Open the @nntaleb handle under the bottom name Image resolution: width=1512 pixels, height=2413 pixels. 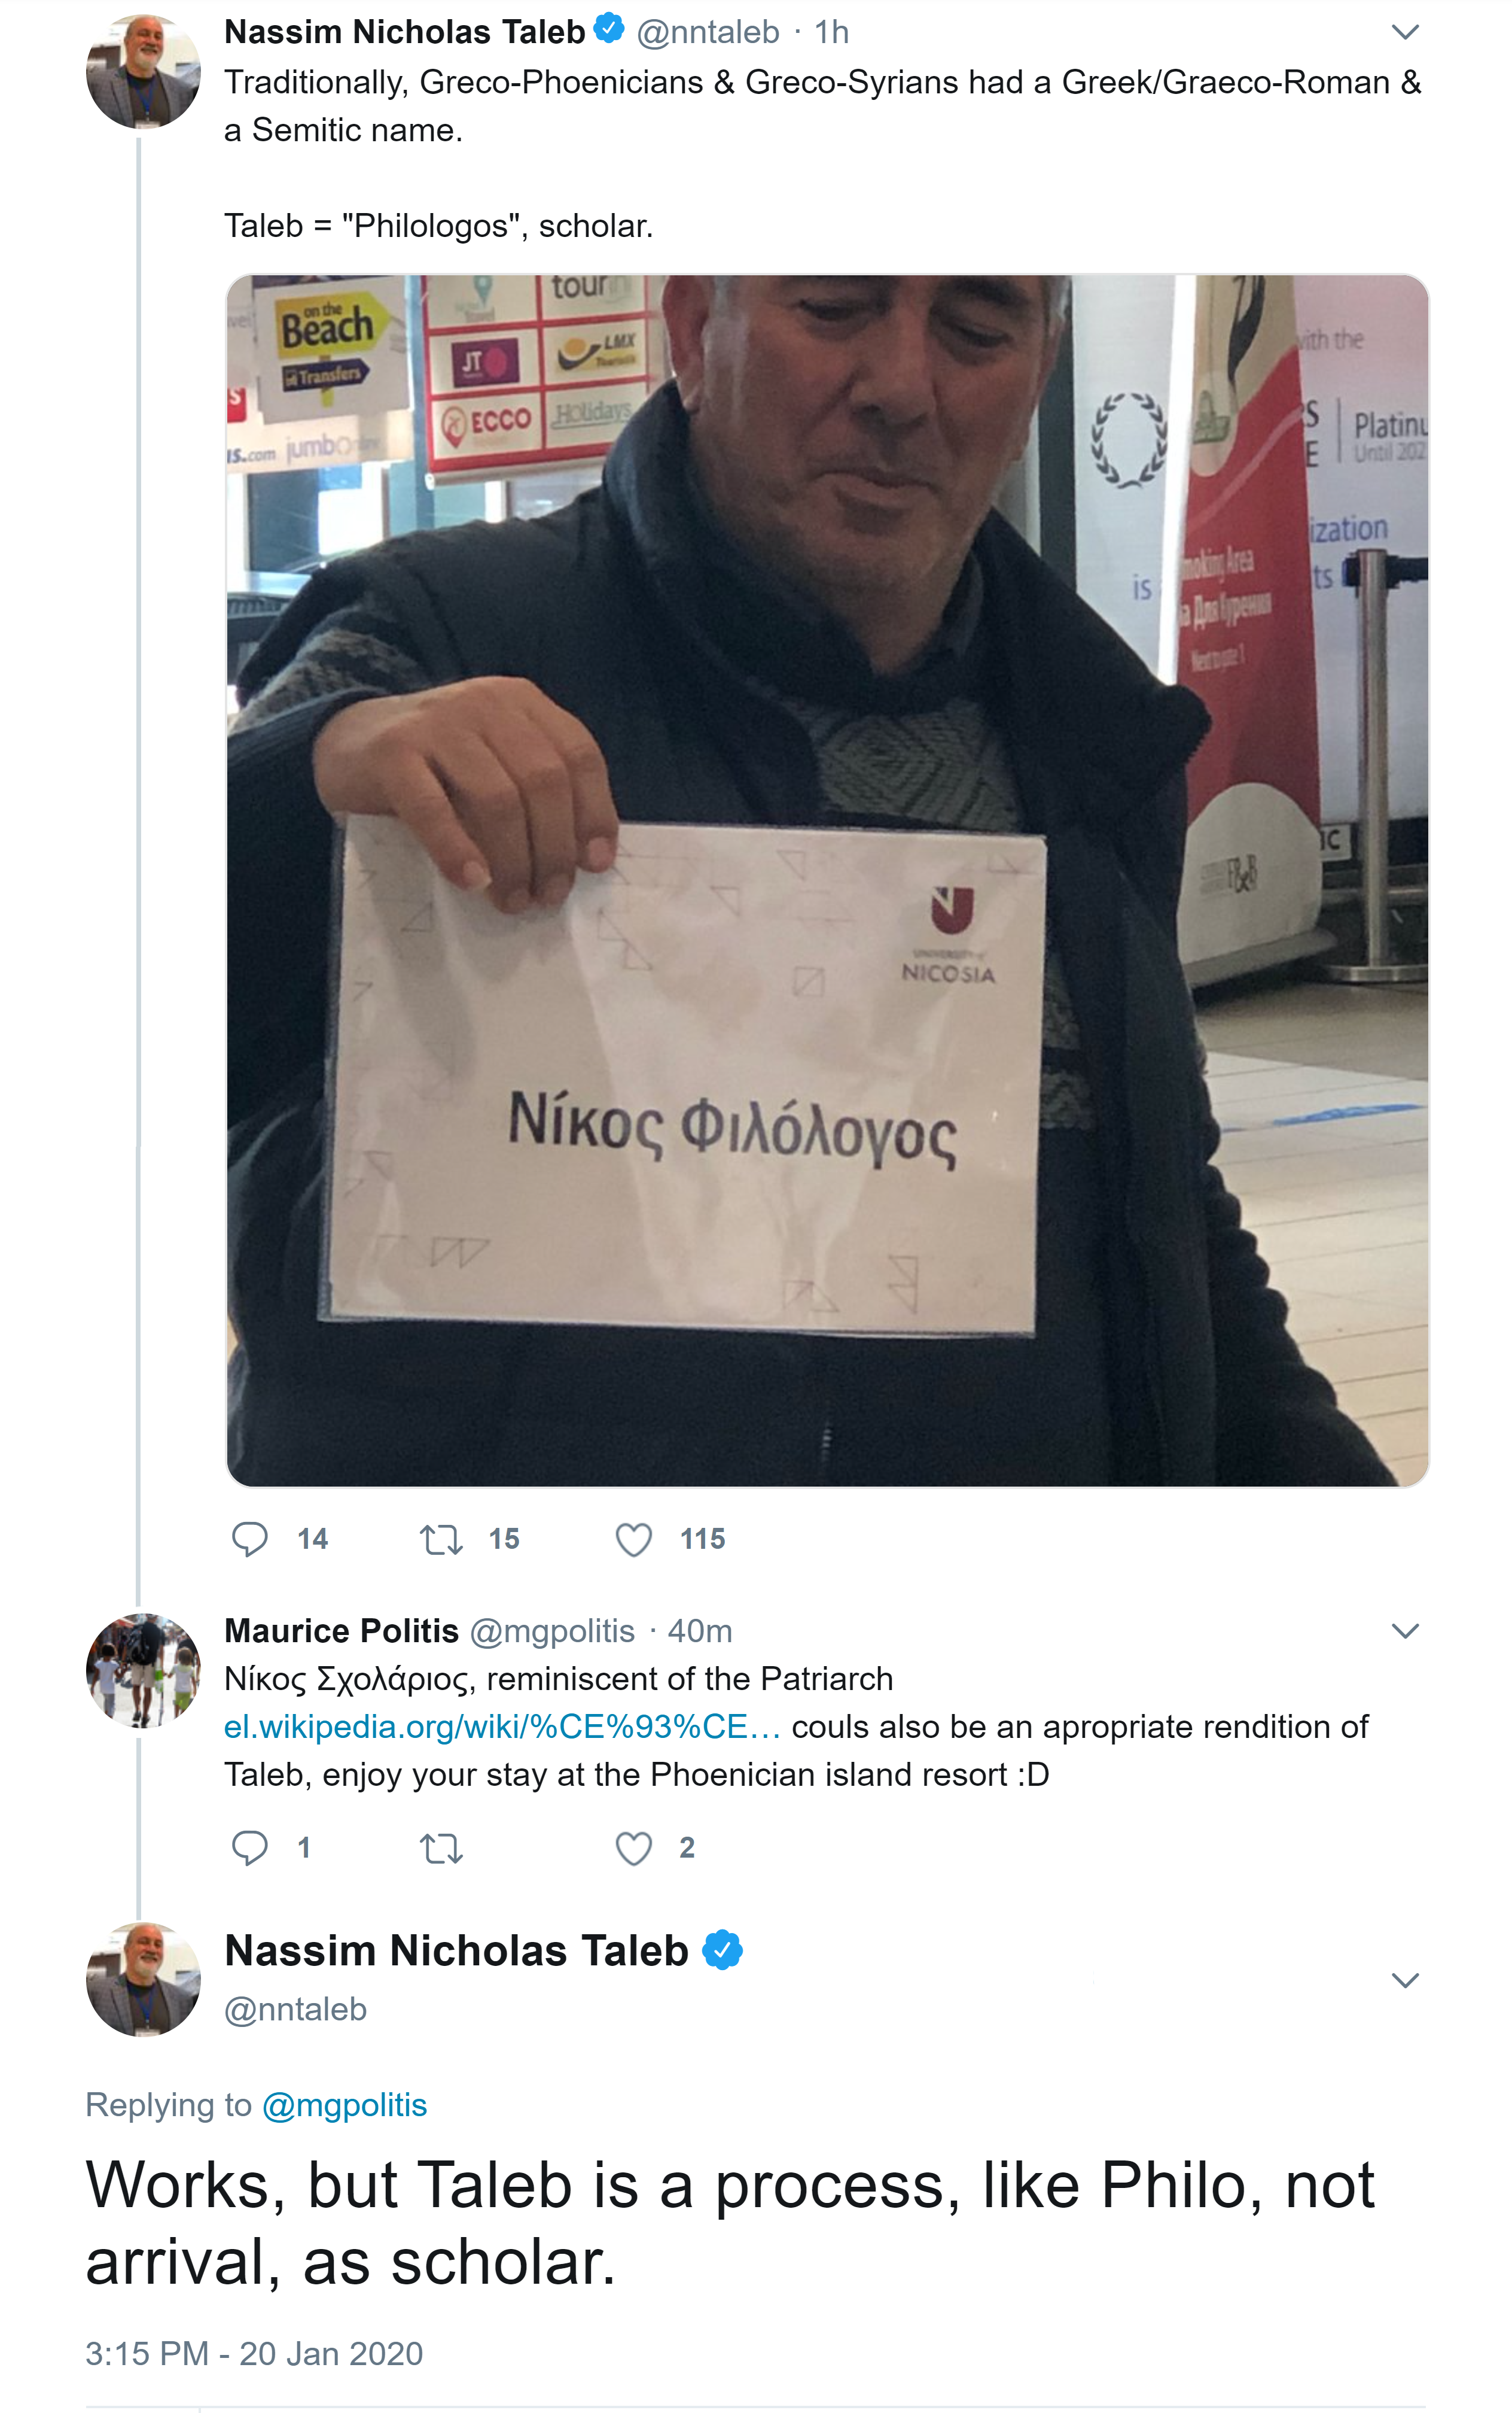coord(295,2009)
